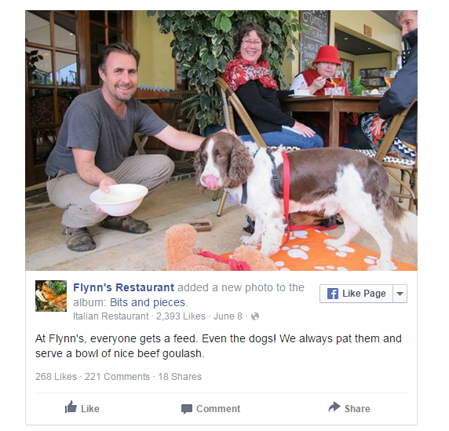Click the Like Page button
This screenshot has width=449, height=431.
point(356,294)
